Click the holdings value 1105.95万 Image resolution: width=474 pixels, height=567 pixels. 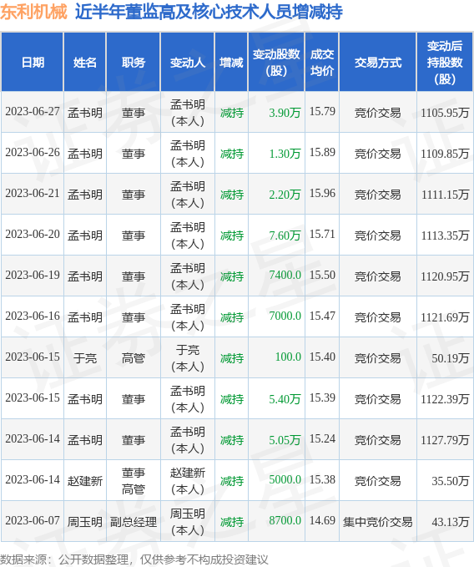point(445,113)
